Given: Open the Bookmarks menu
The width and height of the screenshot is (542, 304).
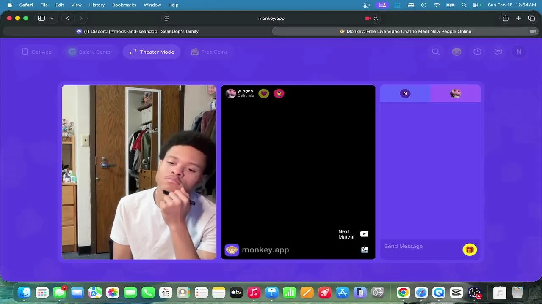Looking at the screenshot, I should pos(124,5).
